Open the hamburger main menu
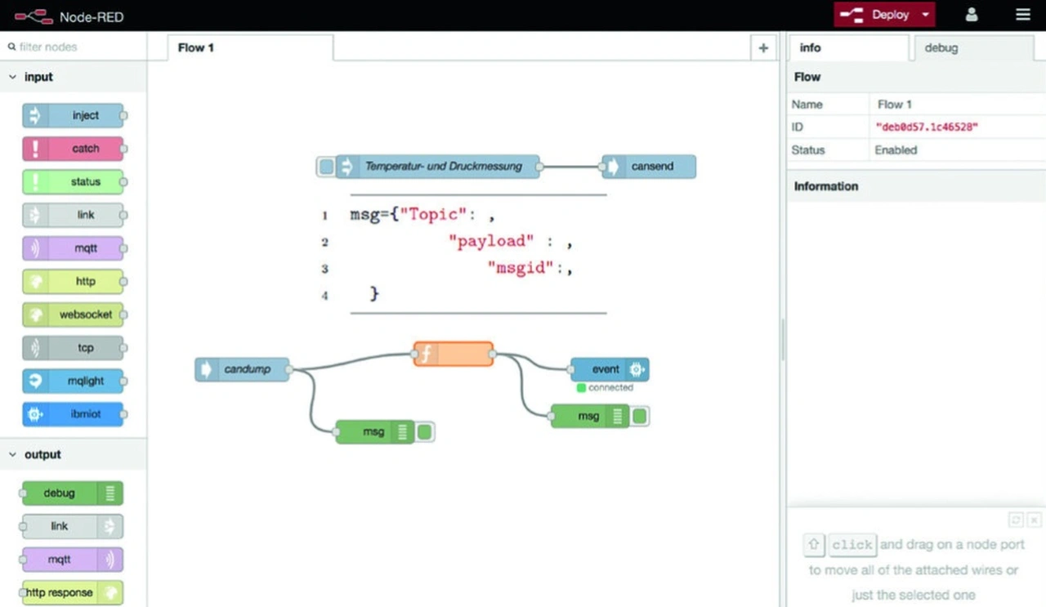 [1022, 15]
